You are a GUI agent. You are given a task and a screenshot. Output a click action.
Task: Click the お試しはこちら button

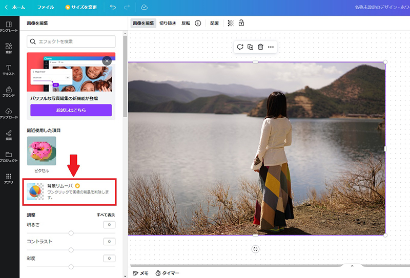pyautogui.click(x=71, y=110)
